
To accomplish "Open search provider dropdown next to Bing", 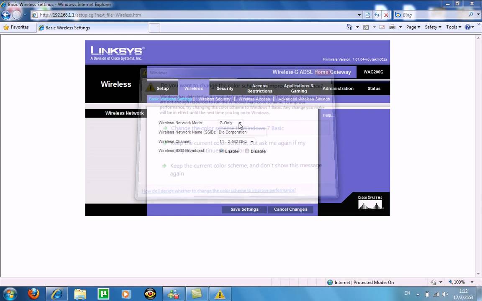I will [x=478, y=15].
